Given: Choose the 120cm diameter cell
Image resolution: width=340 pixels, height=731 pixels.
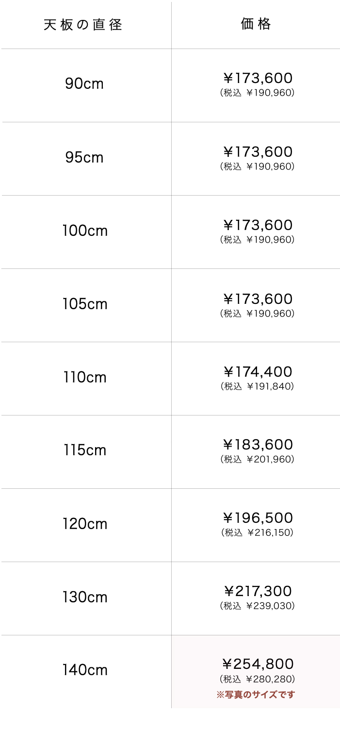Looking at the screenshot, I should (85, 524).
